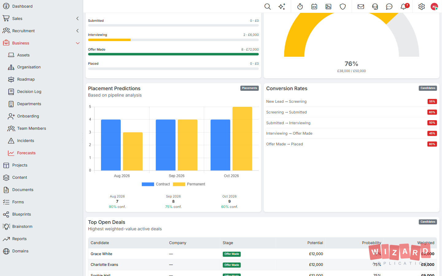Click Screening → Submitted conversion row
This screenshot has width=442, height=276.
[x=351, y=112]
